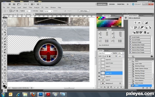Add a Vibrance adjustment

[132, 27]
